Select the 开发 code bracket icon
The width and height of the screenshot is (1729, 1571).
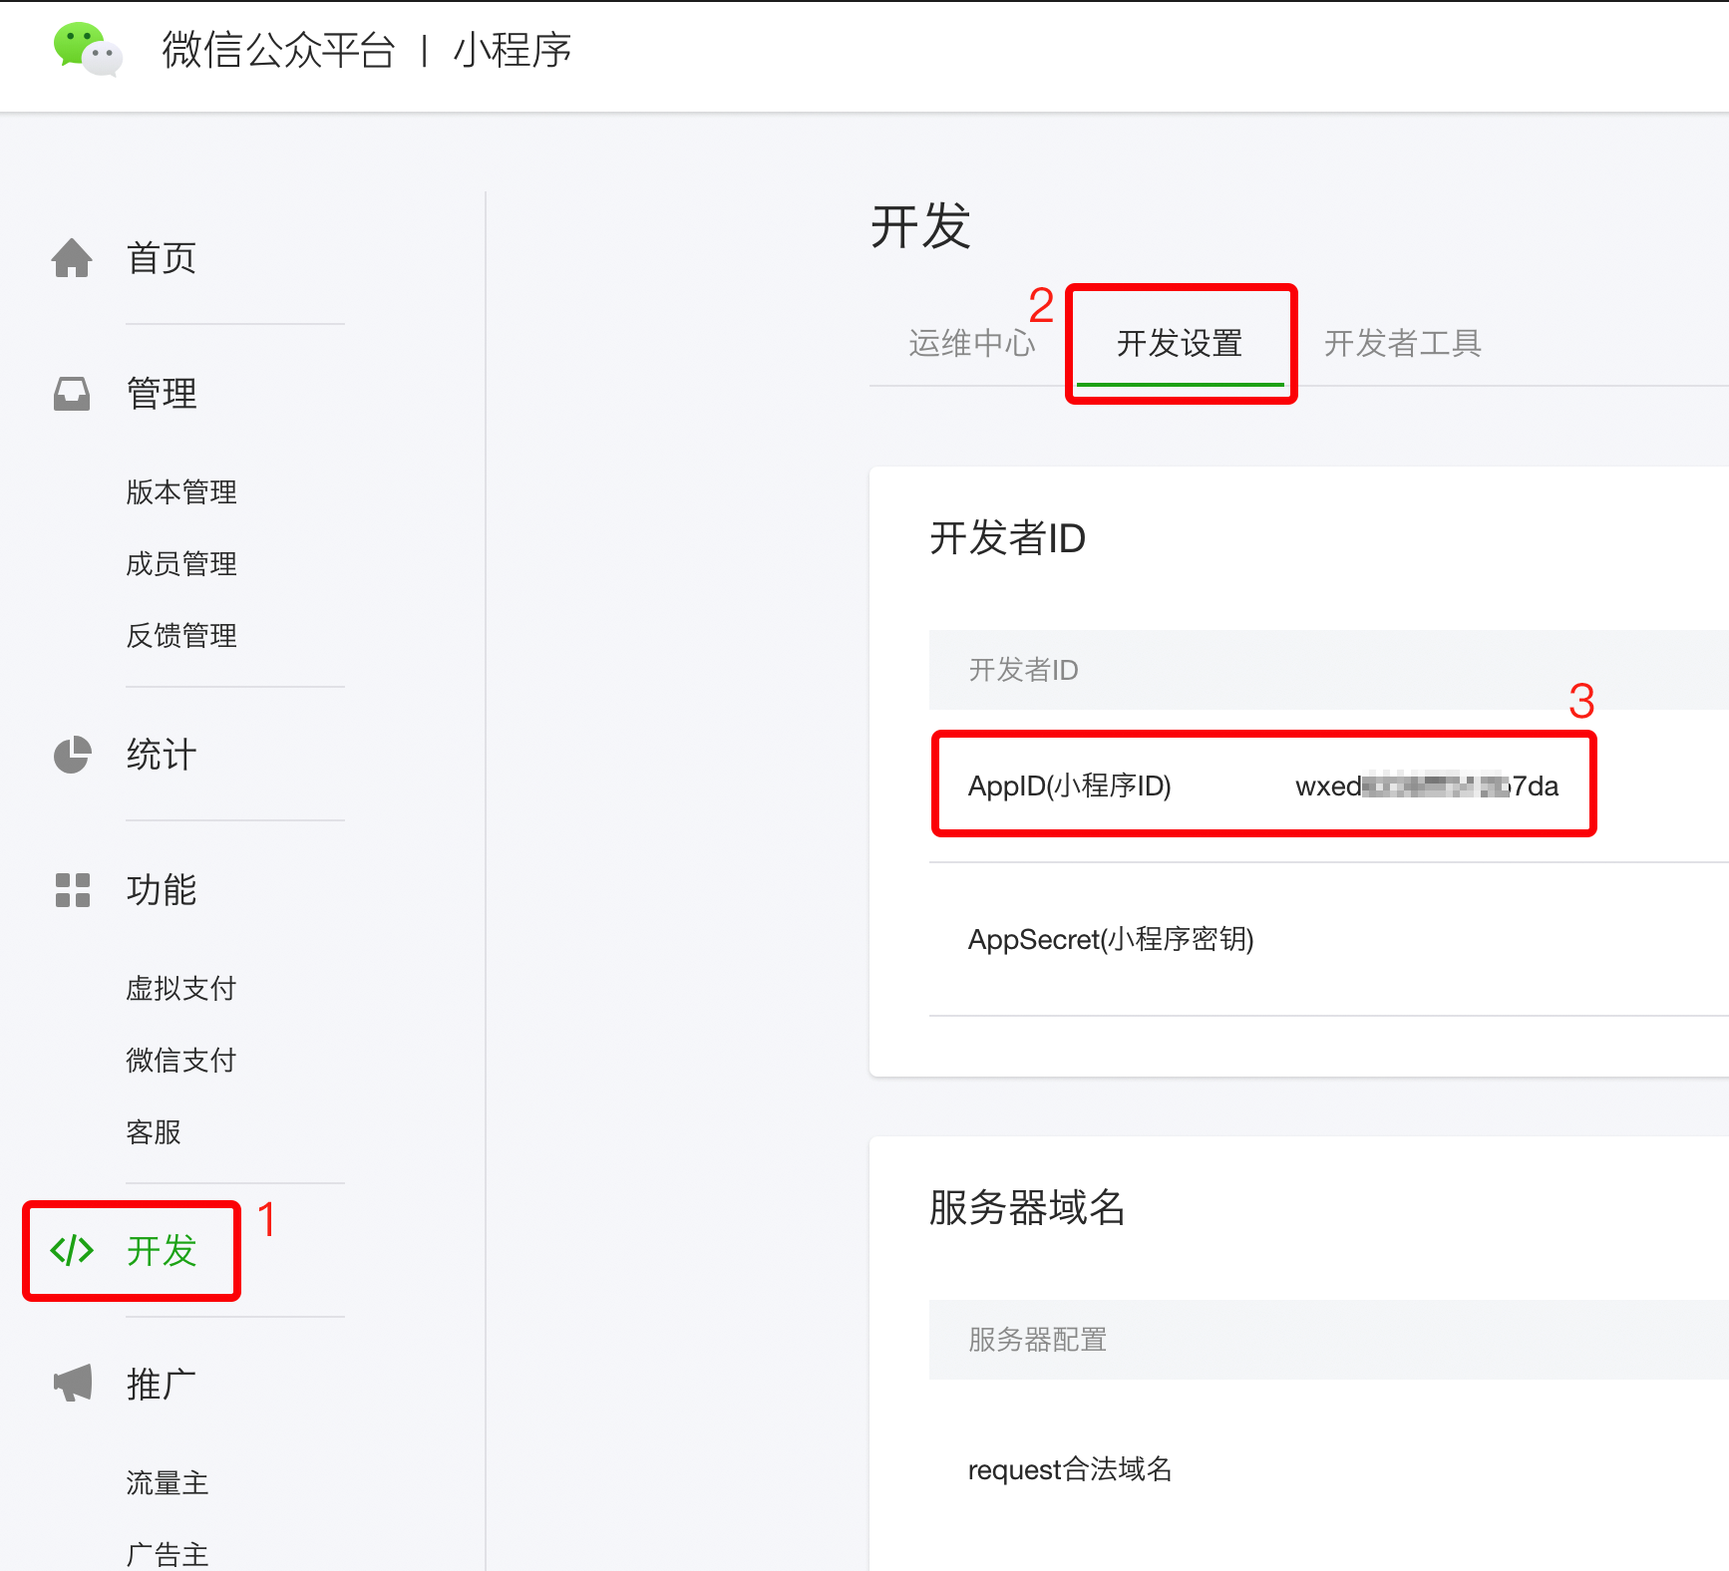click(70, 1251)
